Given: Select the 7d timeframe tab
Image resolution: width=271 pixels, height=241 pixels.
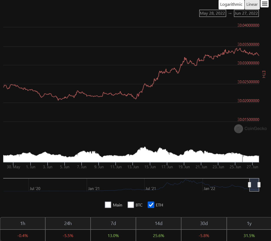Looking at the screenshot, I should click(113, 223).
